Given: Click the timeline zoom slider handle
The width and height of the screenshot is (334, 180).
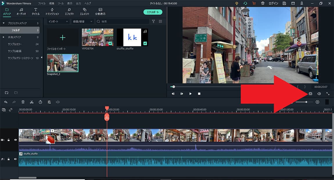Looking at the screenshot, I should (306, 102).
